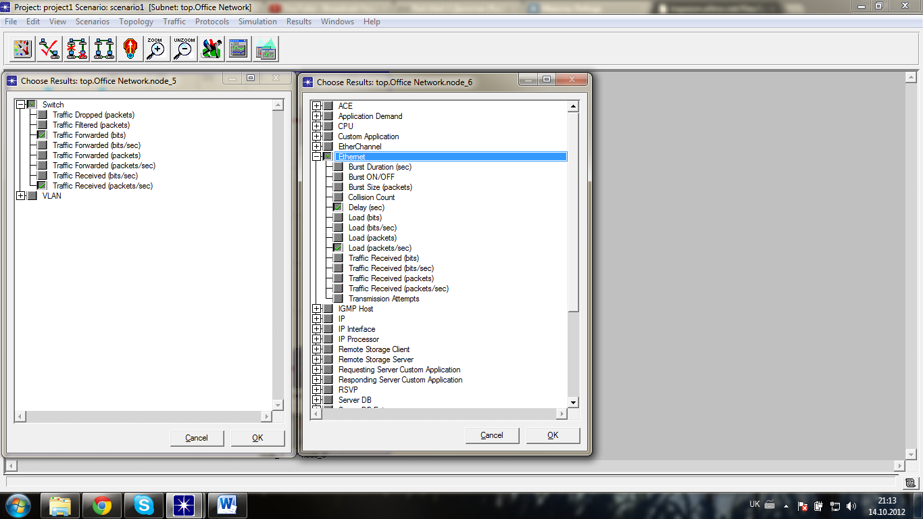This screenshot has height=519, width=923.
Task: Open the Topology menu
Action: point(136,22)
